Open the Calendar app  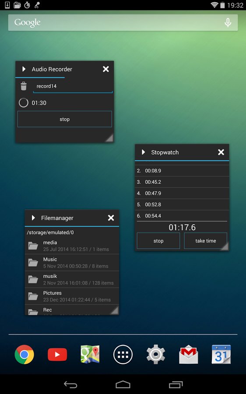221,354
